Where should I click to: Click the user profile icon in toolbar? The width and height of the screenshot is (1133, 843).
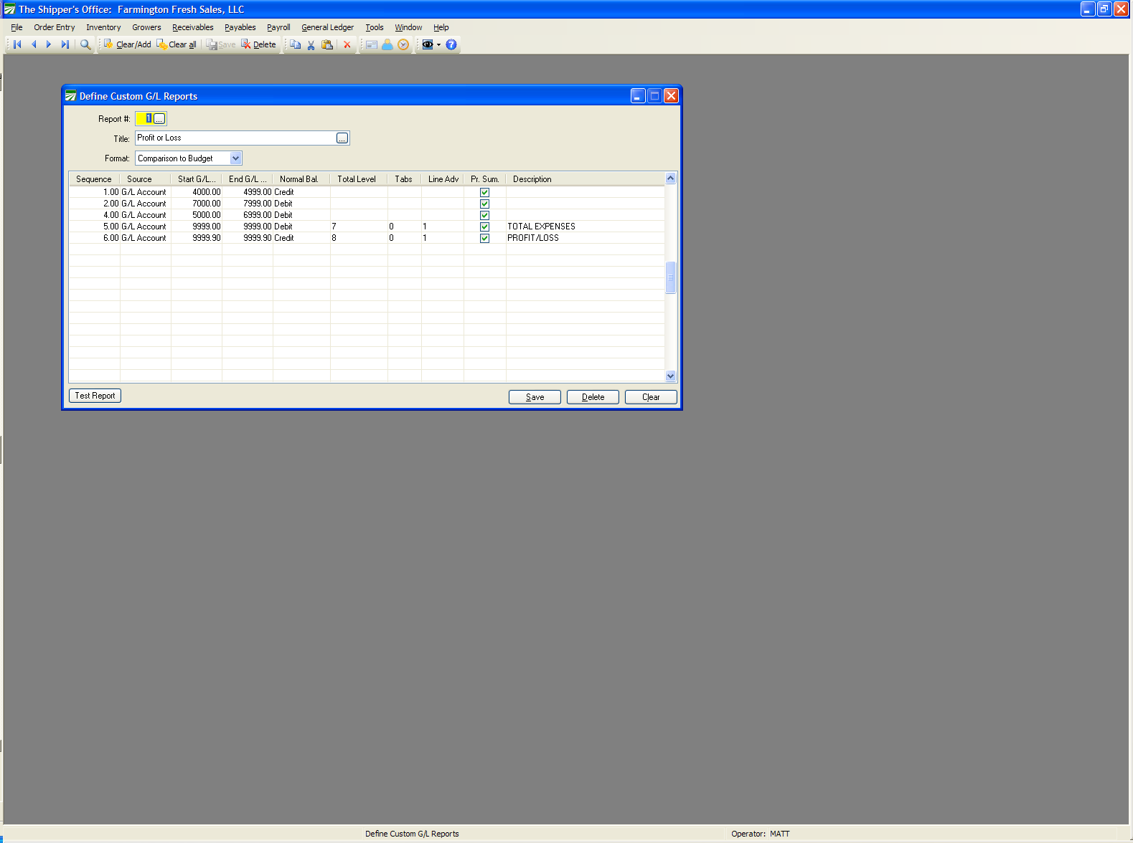pos(387,44)
